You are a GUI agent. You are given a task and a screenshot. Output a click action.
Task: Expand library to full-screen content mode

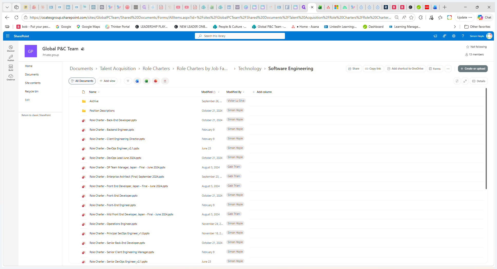pos(465,81)
